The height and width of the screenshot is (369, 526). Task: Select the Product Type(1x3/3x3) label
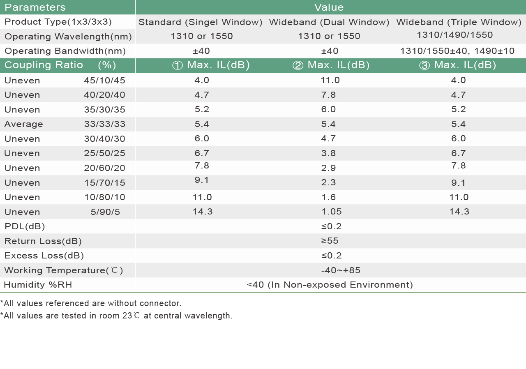[x=58, y=22]
